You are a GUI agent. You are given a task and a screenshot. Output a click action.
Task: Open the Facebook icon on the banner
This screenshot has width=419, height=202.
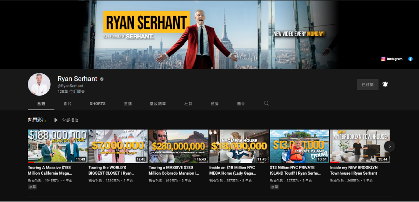(410, 59)
